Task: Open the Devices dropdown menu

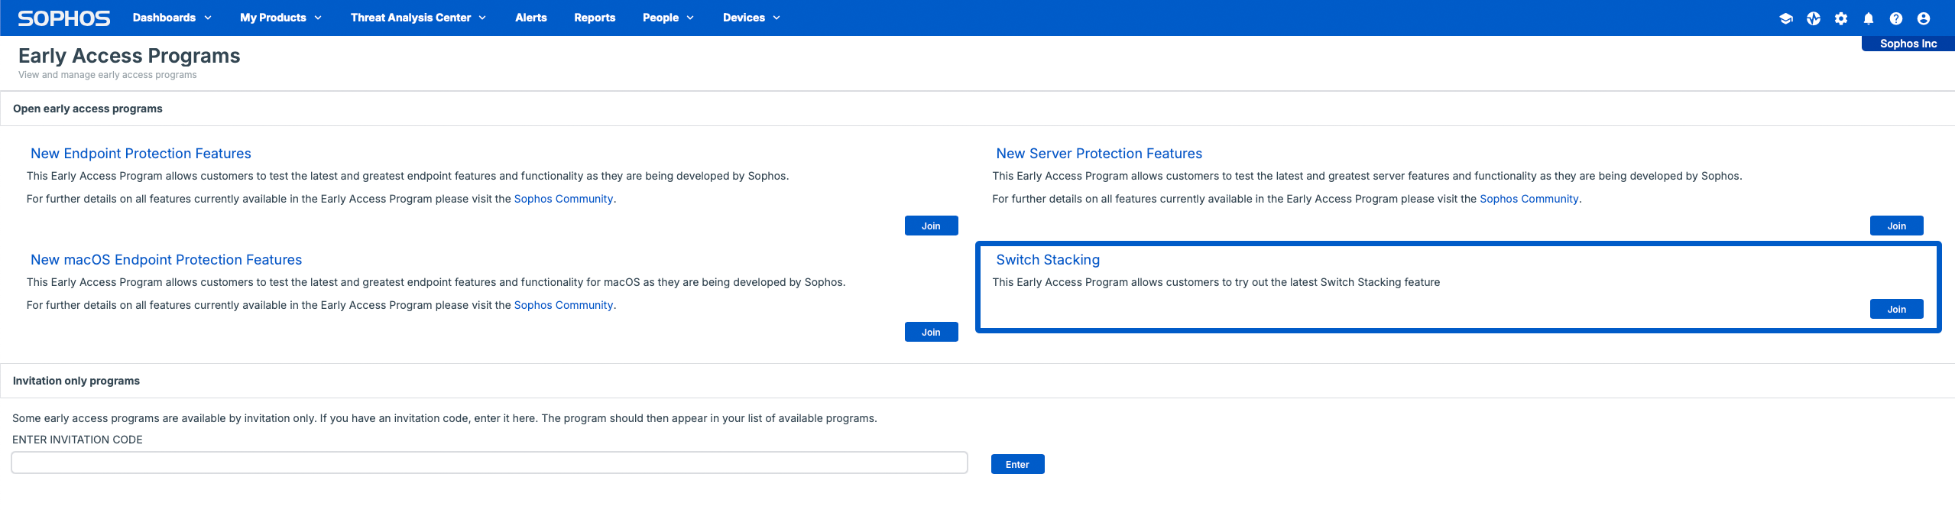Action: [751, 18]
